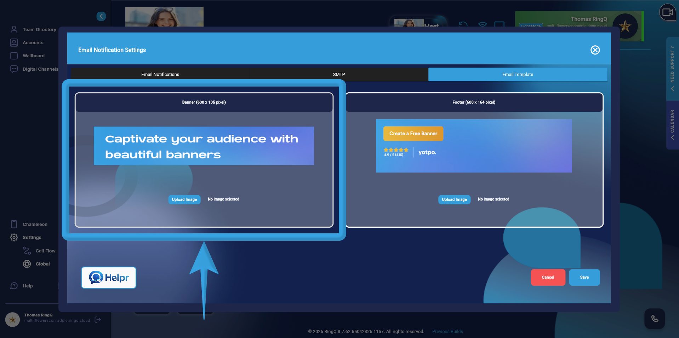The width and height of the screenshot is (679, 338).
Task: Click the footer preview image
Action: pos(474,146)
